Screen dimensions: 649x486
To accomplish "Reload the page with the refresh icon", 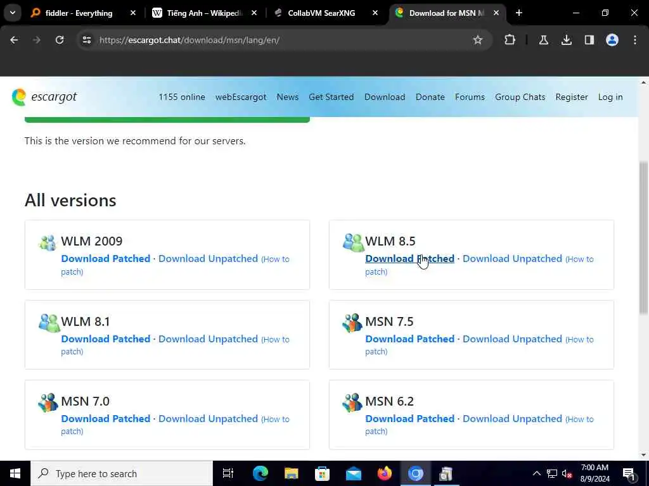I will tap(60, 40).
